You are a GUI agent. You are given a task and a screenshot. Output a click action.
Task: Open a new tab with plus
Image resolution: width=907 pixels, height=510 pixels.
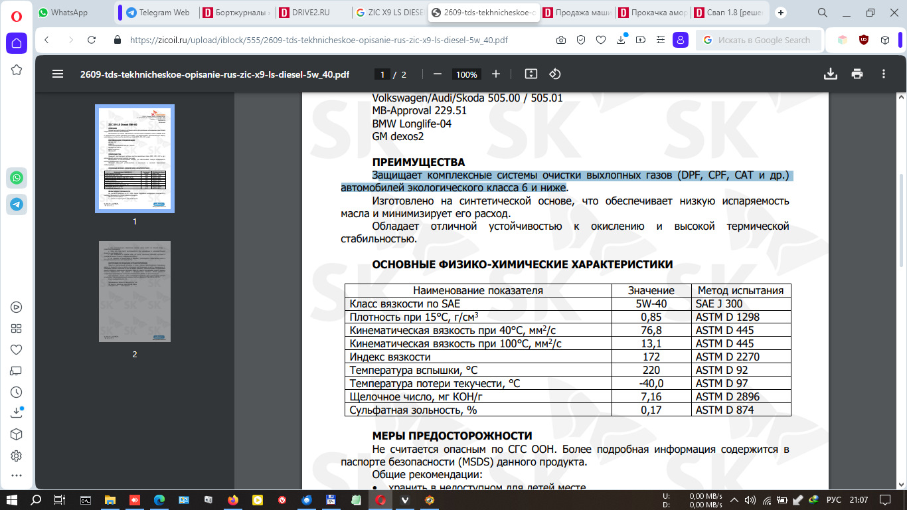781,12
